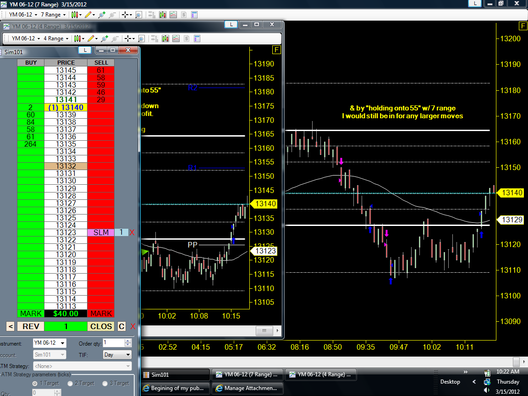Cancel the SLM order with red X
The height and width of the screenshot is (396, 528).
click(x=132, y=232)
